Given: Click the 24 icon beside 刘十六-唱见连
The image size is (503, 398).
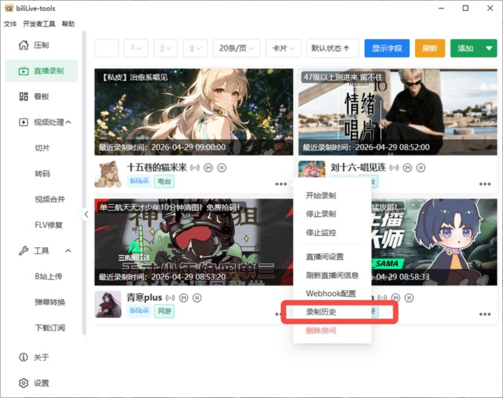Looking at the screenshot, I should click(x=407, y=168).
